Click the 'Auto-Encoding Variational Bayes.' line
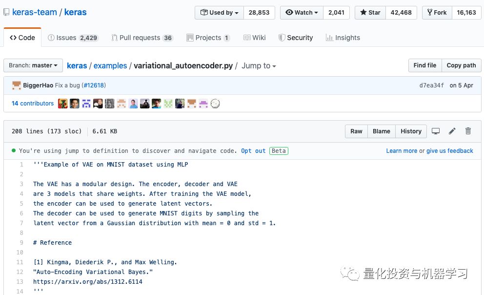 93,272
